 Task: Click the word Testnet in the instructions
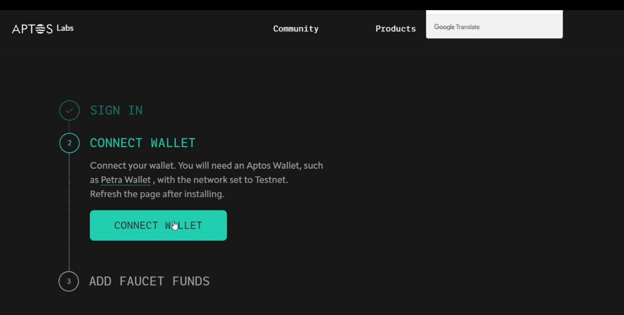(x=271, y=180)
